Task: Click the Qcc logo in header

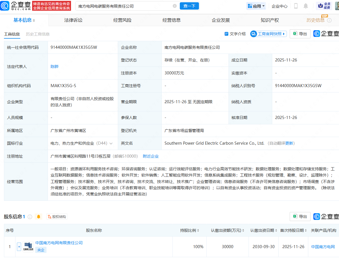Action: point(15,6)
